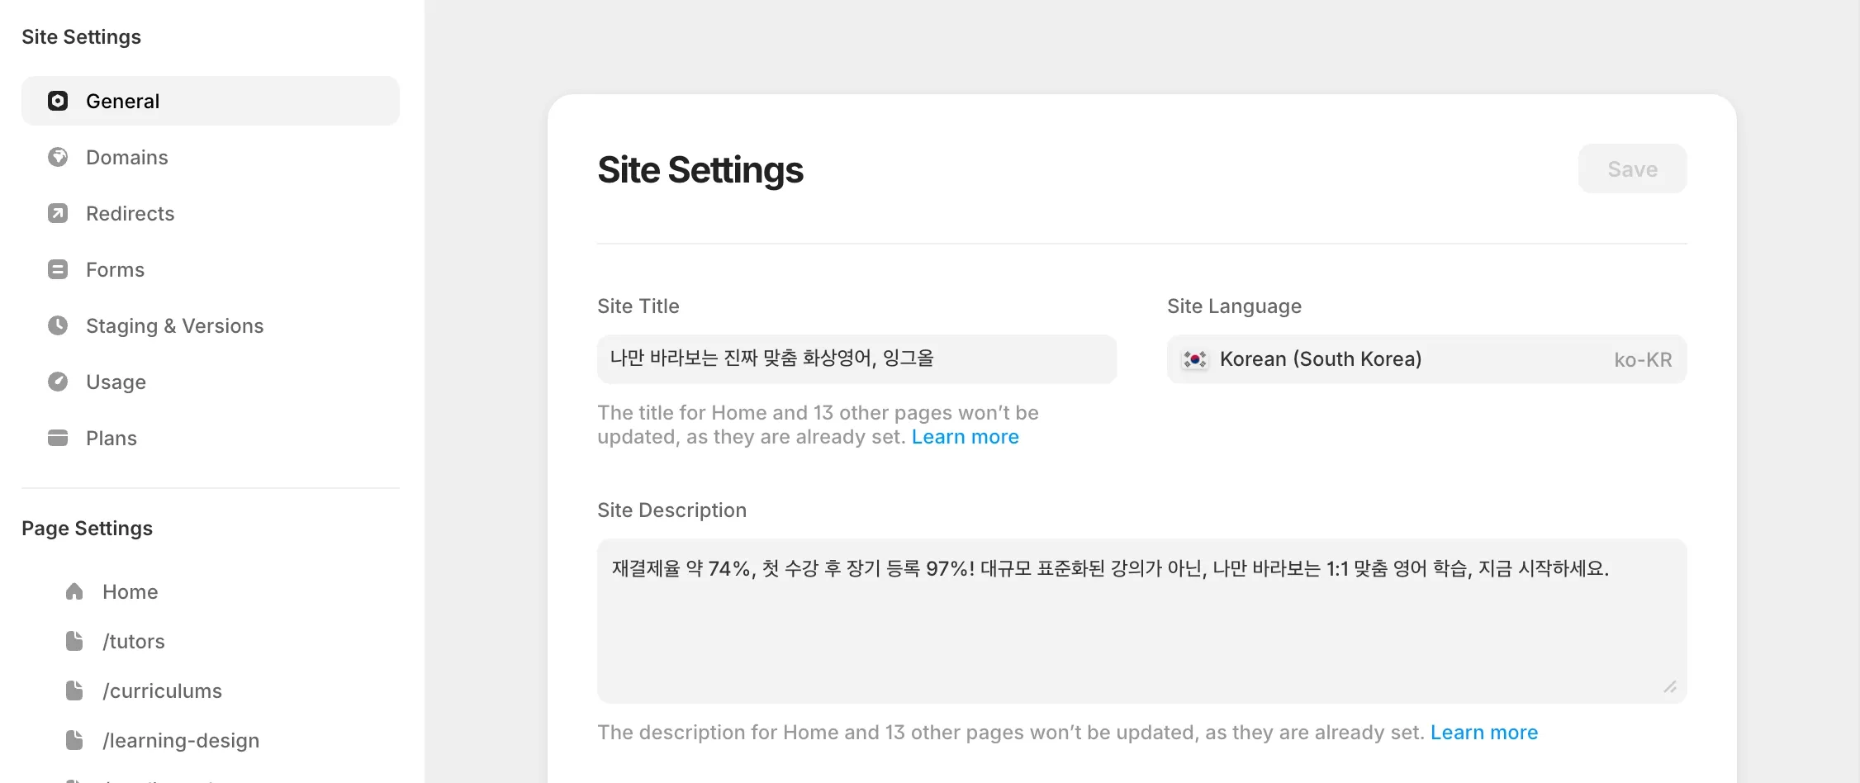The height and width of the screenshot is (783, 1860).
Task: Open Learn more link below Site Title
Action: click(x=965, y=437)
